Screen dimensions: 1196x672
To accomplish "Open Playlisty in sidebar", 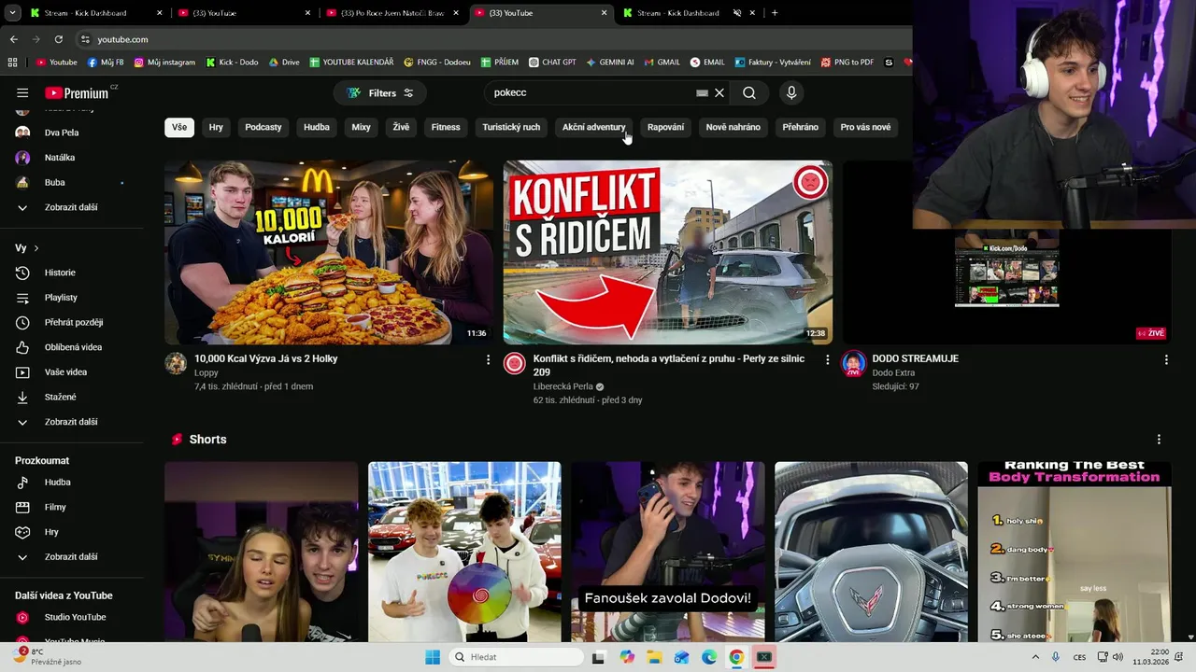I will pyautogui.click(x=71, y=298).
